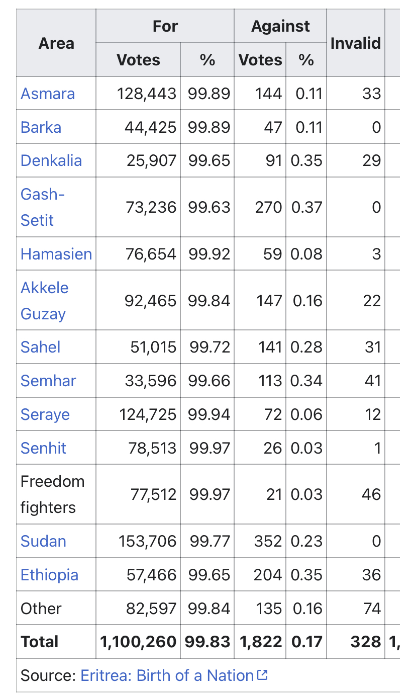Screen dimensions: 416x695
Task: Click the Against header cell
Action: 280,26
